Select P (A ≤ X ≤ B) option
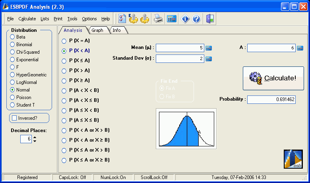The image size is (310, 183). pyautogui.click(x=80, y=120)
